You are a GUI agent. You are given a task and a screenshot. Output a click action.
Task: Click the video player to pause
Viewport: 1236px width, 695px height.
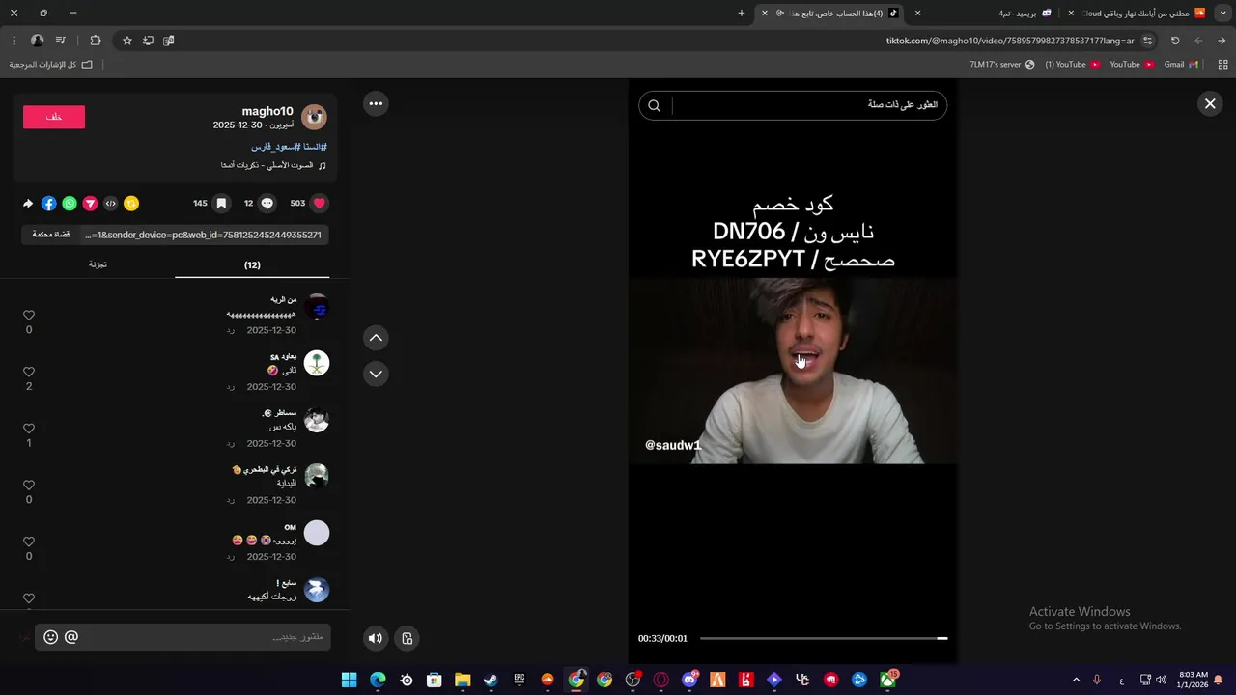[793, 371]
